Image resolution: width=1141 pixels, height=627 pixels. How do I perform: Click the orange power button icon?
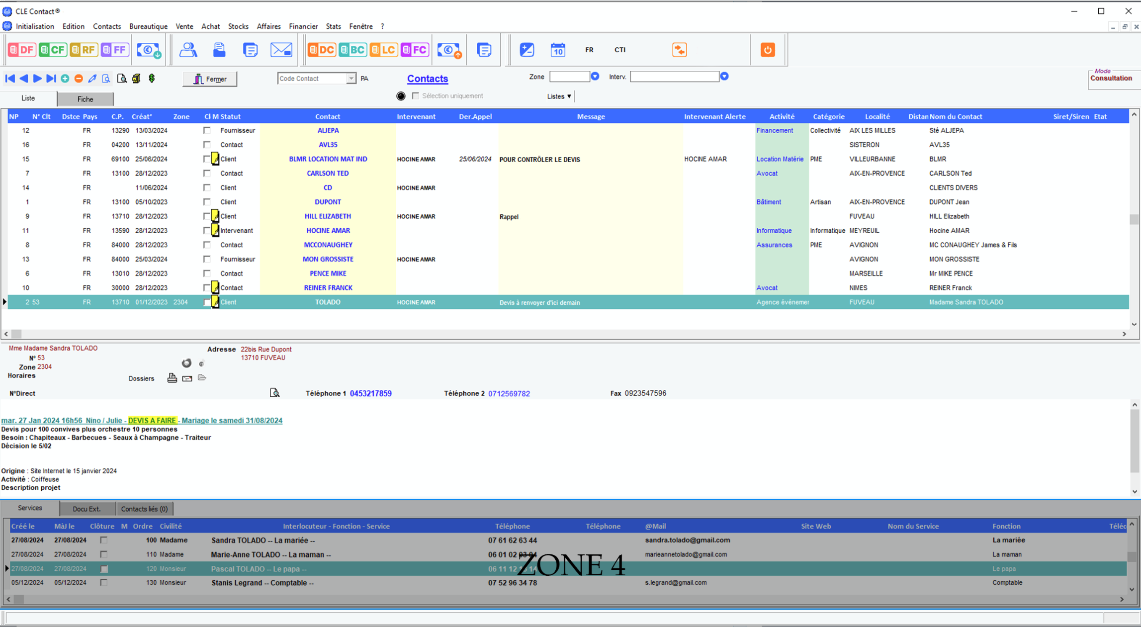(x=768, y=50)
